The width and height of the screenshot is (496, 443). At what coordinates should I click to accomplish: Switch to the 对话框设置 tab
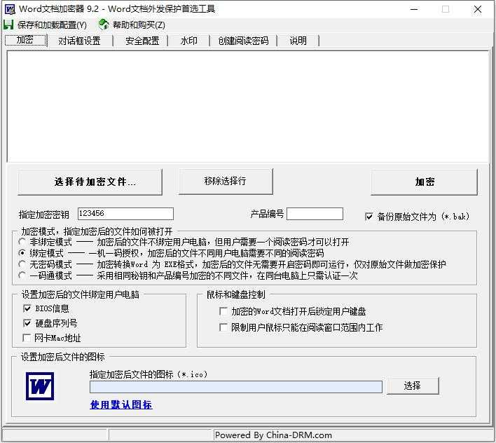tap(79, 41)
